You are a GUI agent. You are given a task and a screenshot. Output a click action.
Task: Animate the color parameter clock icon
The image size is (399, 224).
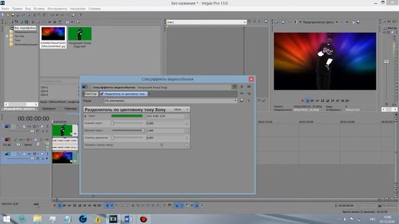click(186, 116)
